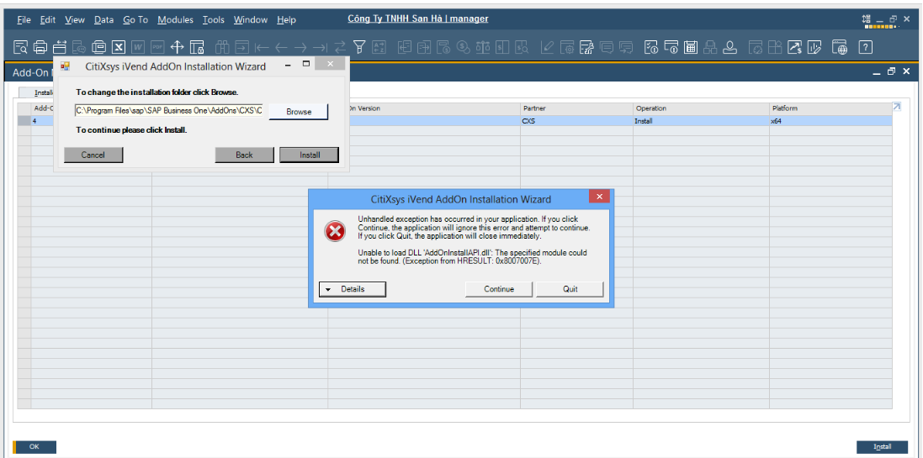Open the Data menu
This screenshot has width=923, height=458.
(x=103, y=19)
